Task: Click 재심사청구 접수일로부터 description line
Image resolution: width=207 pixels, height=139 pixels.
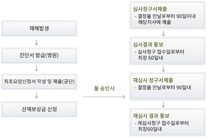Action: click(162, 123)
